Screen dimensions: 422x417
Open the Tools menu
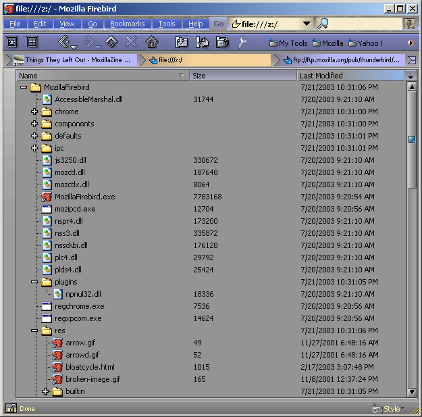coord(166,24)
